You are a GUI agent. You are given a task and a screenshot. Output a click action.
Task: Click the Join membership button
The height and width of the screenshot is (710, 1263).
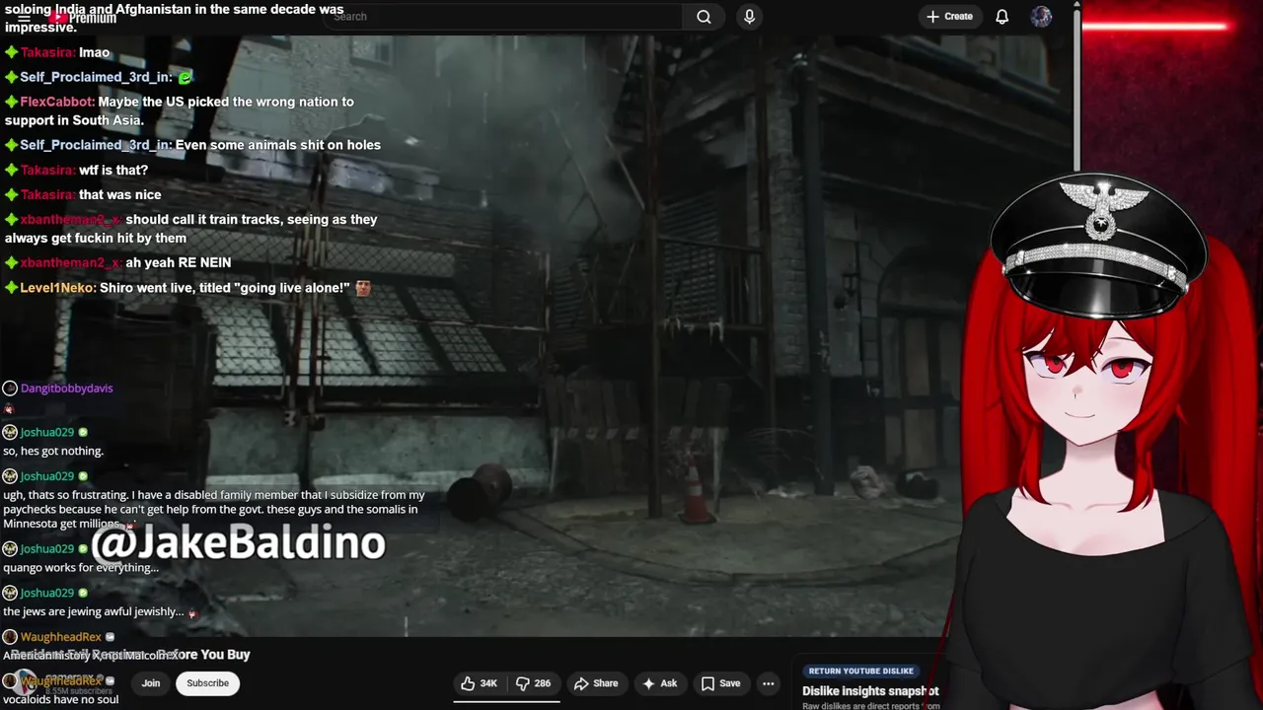(x=150, y=683)
